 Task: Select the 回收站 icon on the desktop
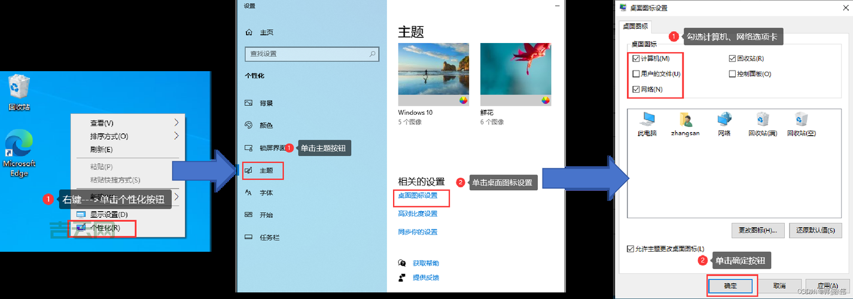click(x=19, y=93)
